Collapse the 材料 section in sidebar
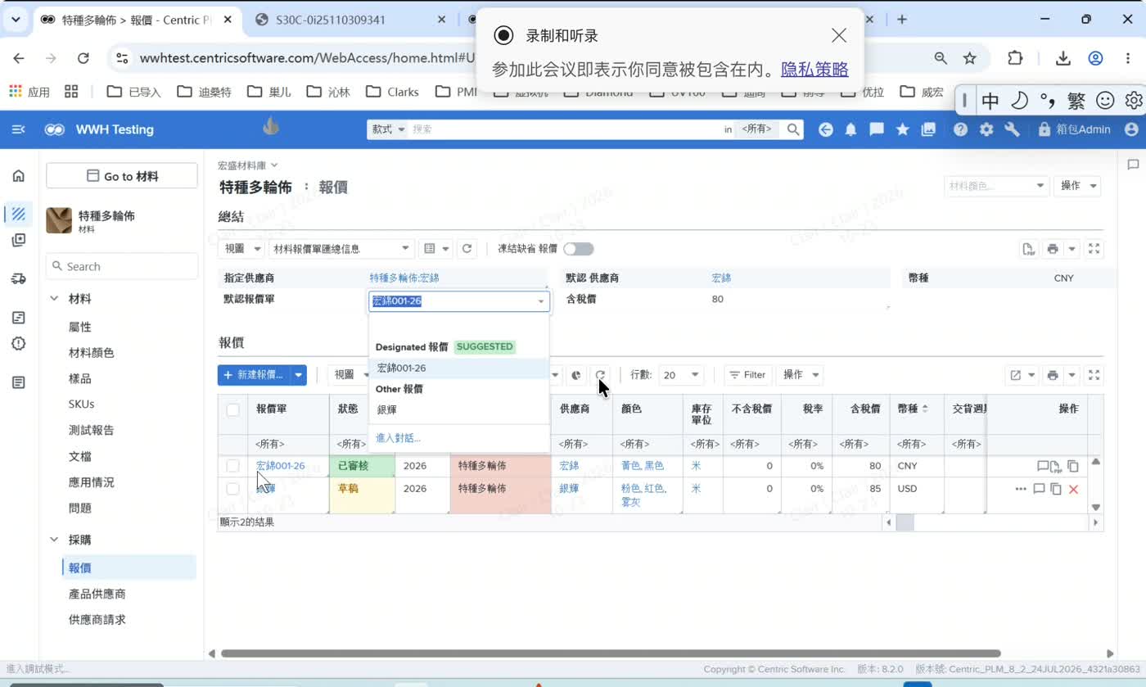The height and width of the screenshot is (687, 1146). (54, 299)
